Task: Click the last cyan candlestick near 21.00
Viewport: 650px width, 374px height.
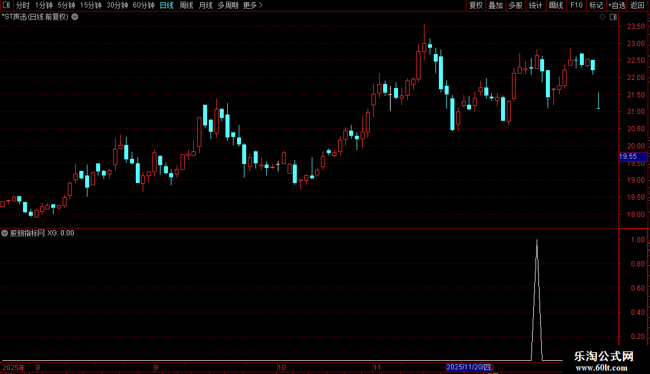Action: point(598,101)
